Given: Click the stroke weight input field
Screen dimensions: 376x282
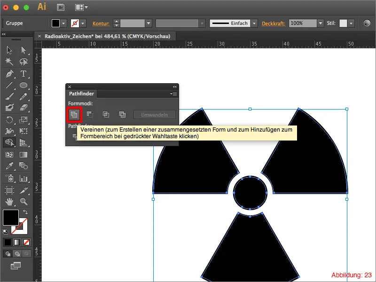Looking at the screenshot, I should [x=133, y=23].
